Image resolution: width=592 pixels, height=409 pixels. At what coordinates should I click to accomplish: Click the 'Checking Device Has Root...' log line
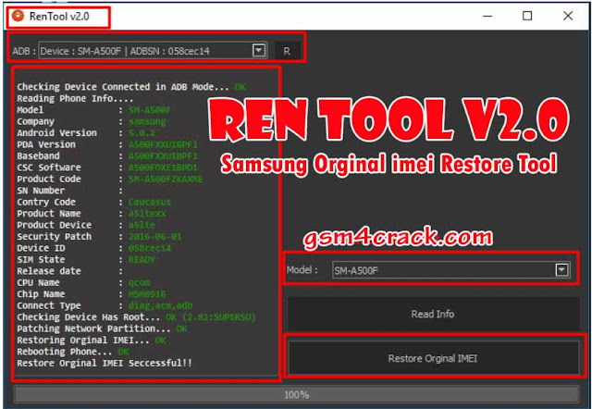tap(136, 317)
